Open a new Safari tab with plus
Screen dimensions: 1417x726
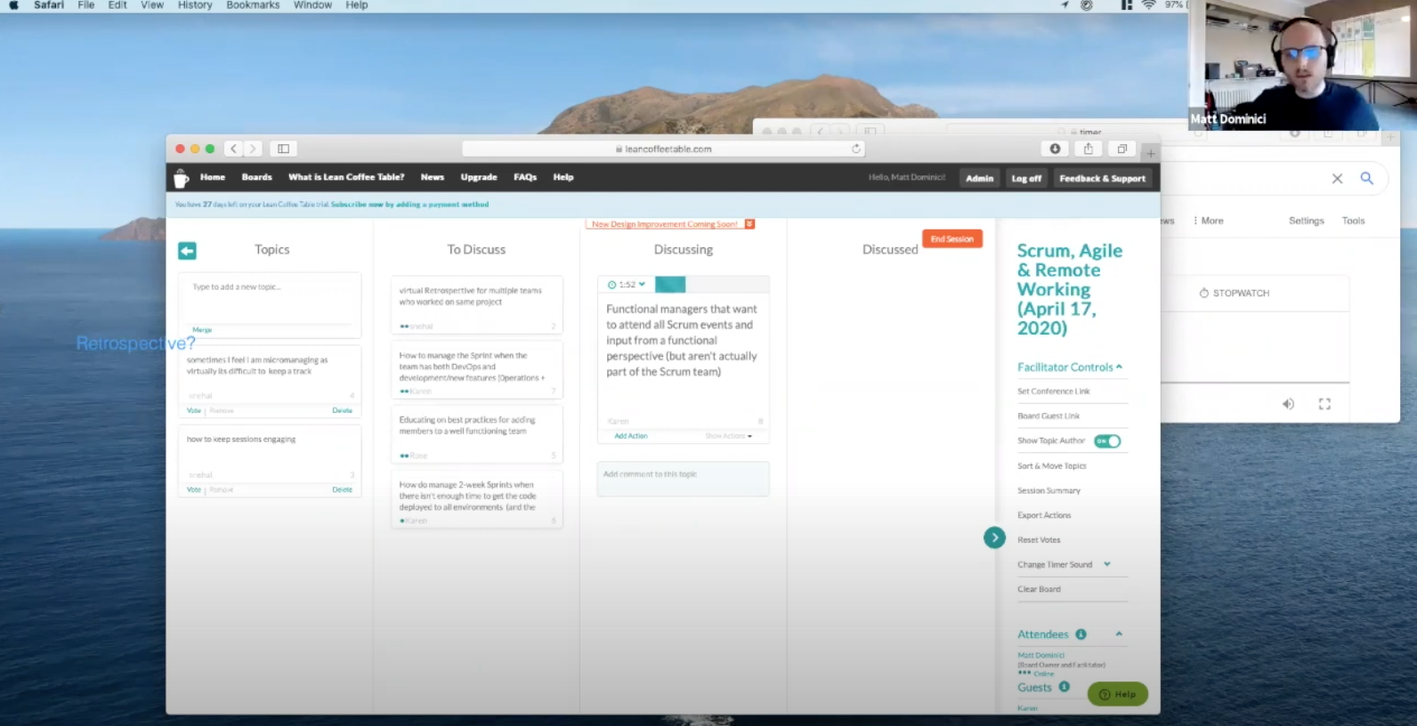pos(1150,153)
